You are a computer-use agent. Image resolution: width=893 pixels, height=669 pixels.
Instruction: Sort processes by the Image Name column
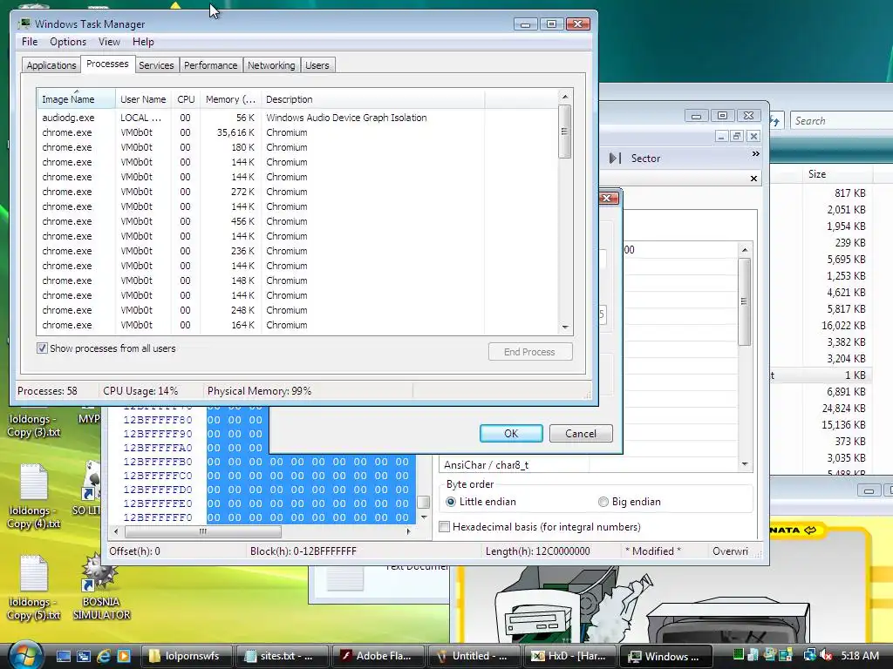[x=76, y=99]
